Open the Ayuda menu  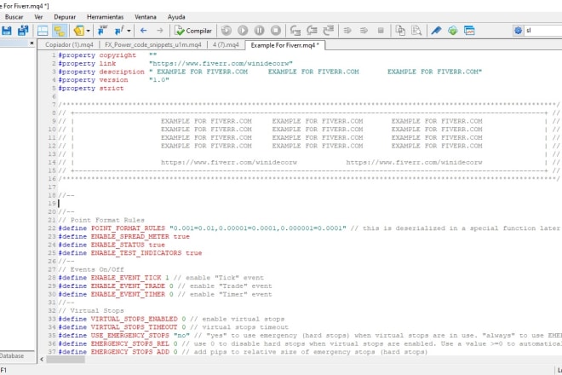click(176, 17)
